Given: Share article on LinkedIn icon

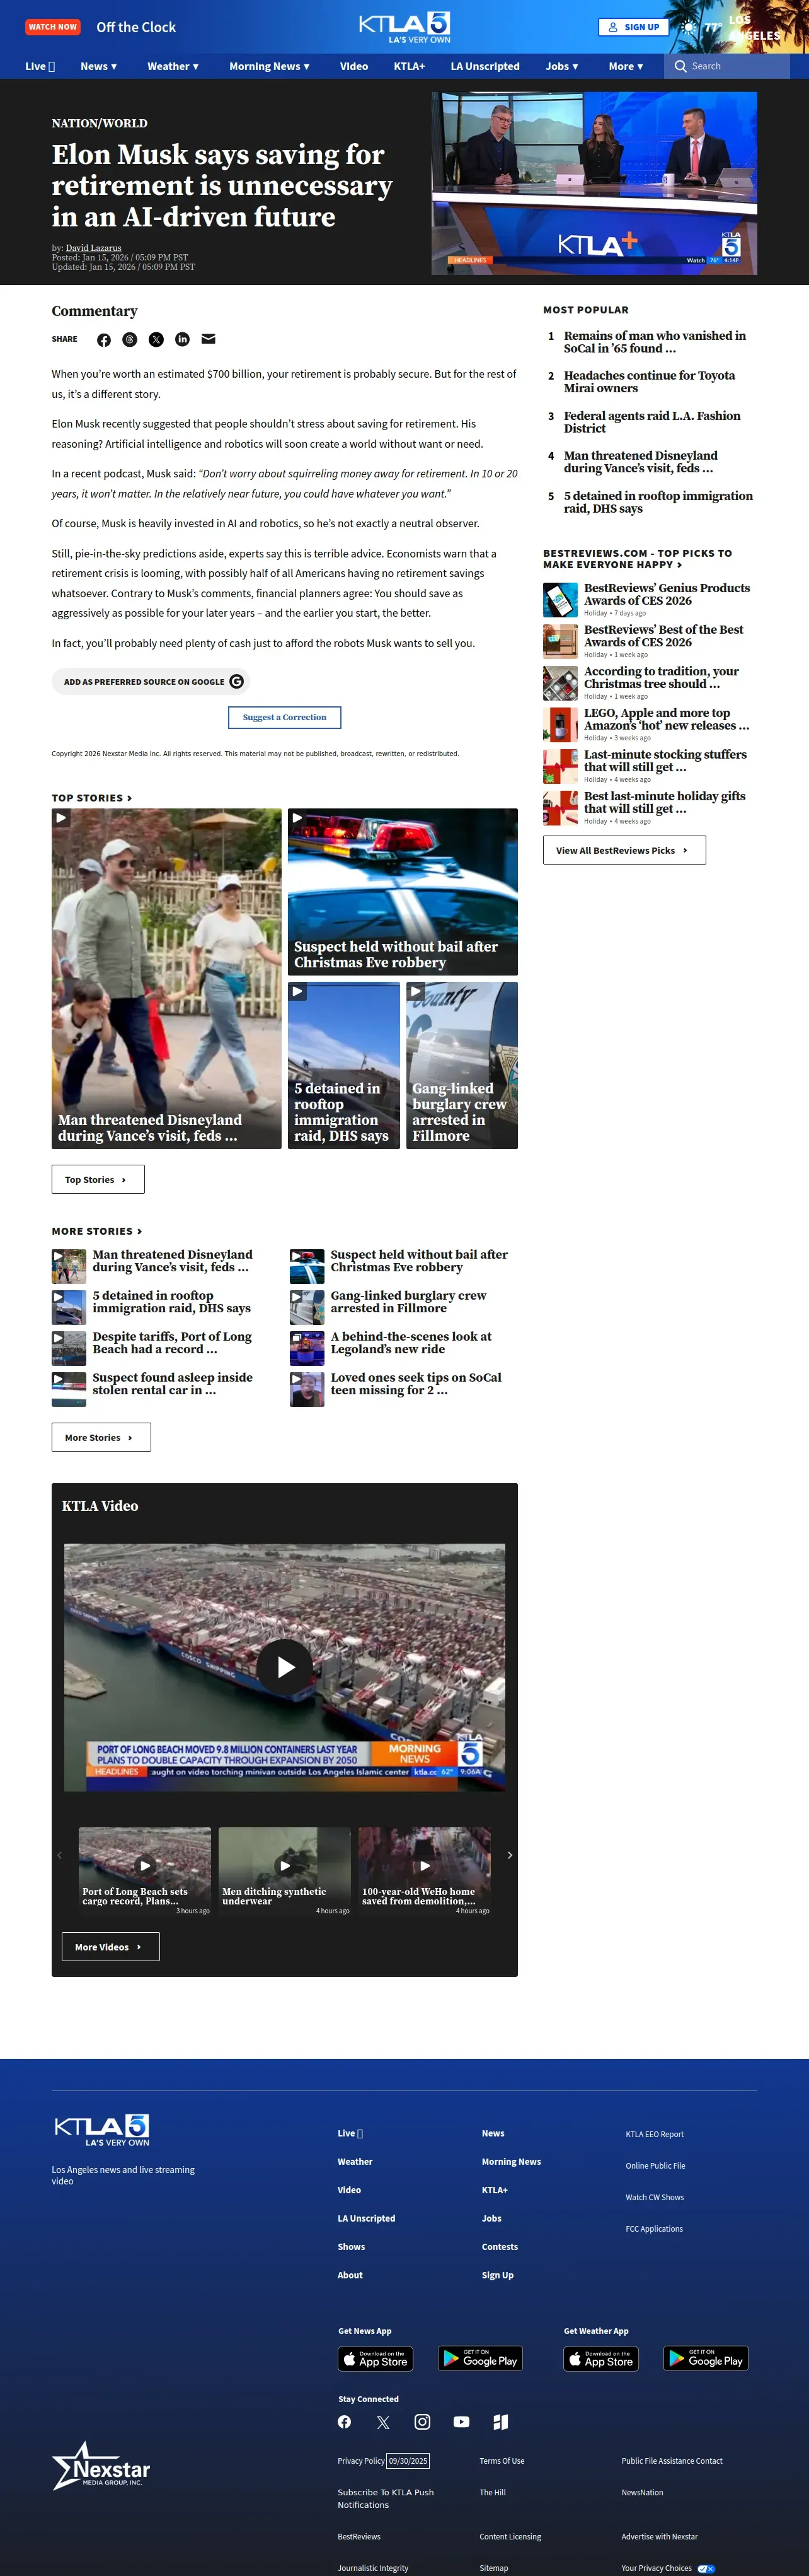Looking at the screenshot, I should pyautogui.click(x=182, y=340).
